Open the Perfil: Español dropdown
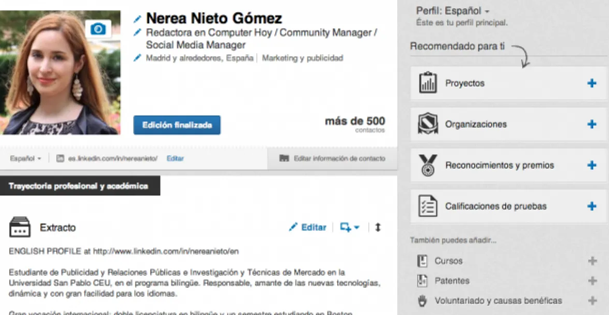Viewport: 609px width, 315px height. 453,11
